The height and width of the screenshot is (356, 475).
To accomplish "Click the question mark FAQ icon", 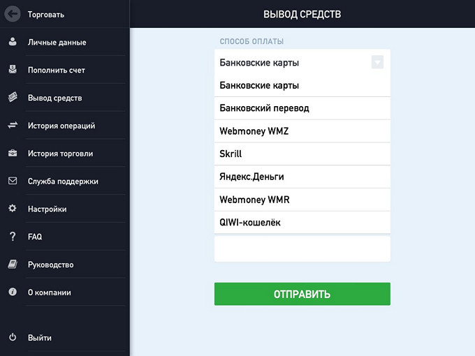I will pyautogui.click(x=13, y=237).
